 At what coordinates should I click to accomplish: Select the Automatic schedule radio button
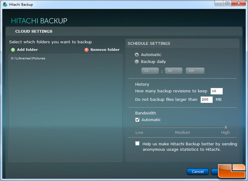click(137, 55)
